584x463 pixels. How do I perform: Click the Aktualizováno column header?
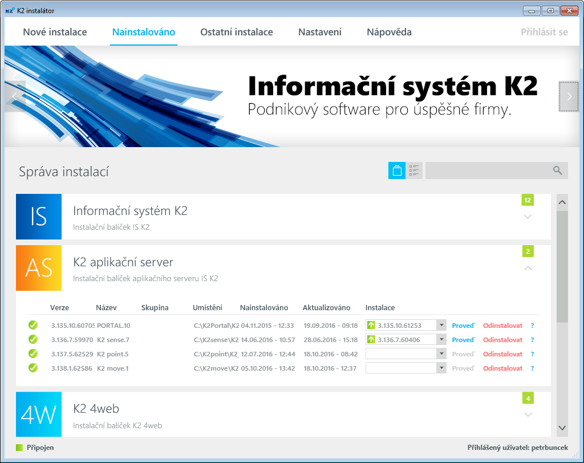pyautogui.click(x=326, y=308)
